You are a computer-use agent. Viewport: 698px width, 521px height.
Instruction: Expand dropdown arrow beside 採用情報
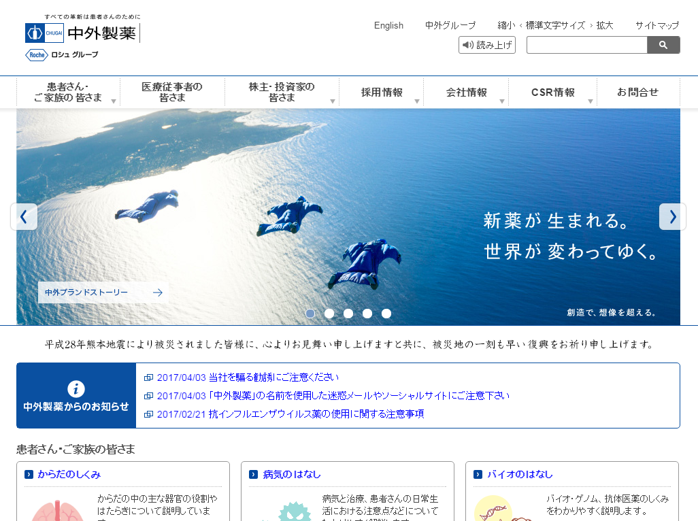[x=417, y=101]
